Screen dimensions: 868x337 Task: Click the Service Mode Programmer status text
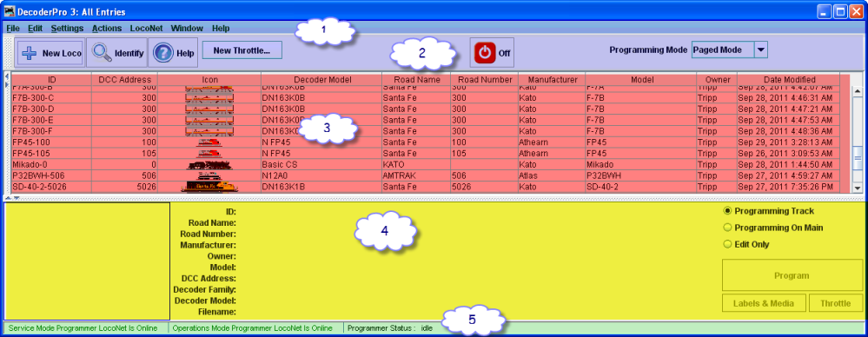[83, 327]
